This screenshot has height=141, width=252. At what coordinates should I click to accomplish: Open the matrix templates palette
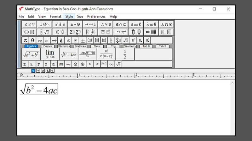(x=151, y=32)
